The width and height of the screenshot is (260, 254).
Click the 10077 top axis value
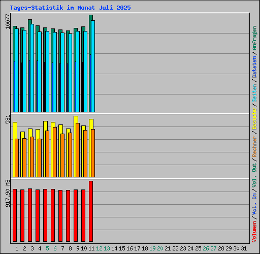click(8, 21)
